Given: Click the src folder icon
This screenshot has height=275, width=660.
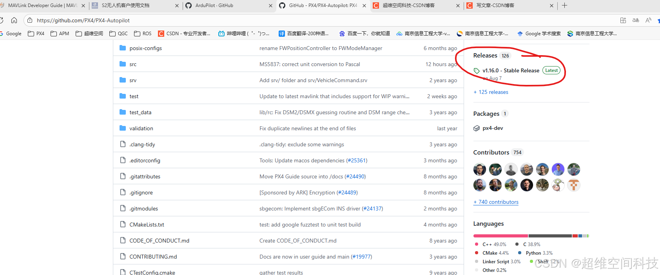Looking at the screenshot, I should pos(123,64).
